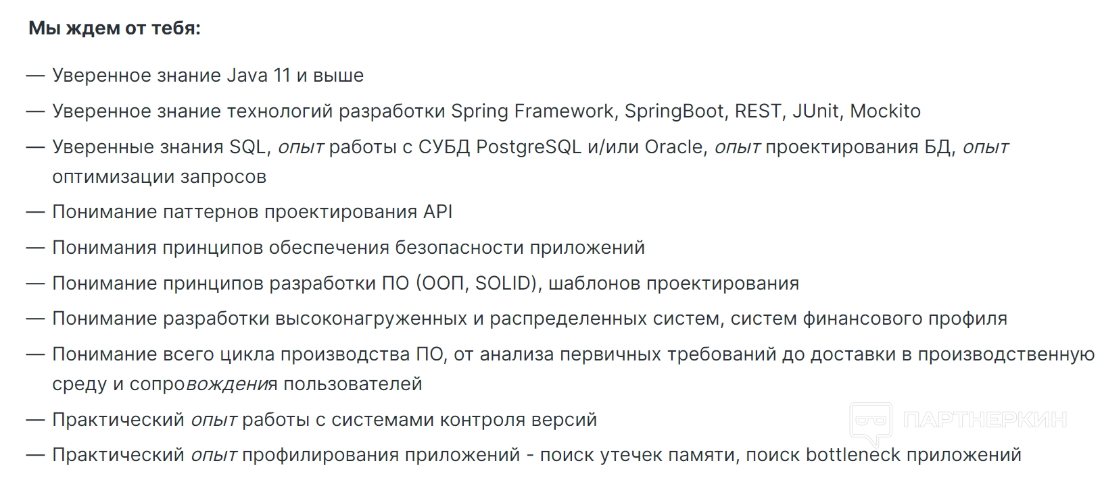This screenshot has width=1102, height=484.
Task: Click the "Мы ждем от тебя:" heading
Action: [114, 29]
